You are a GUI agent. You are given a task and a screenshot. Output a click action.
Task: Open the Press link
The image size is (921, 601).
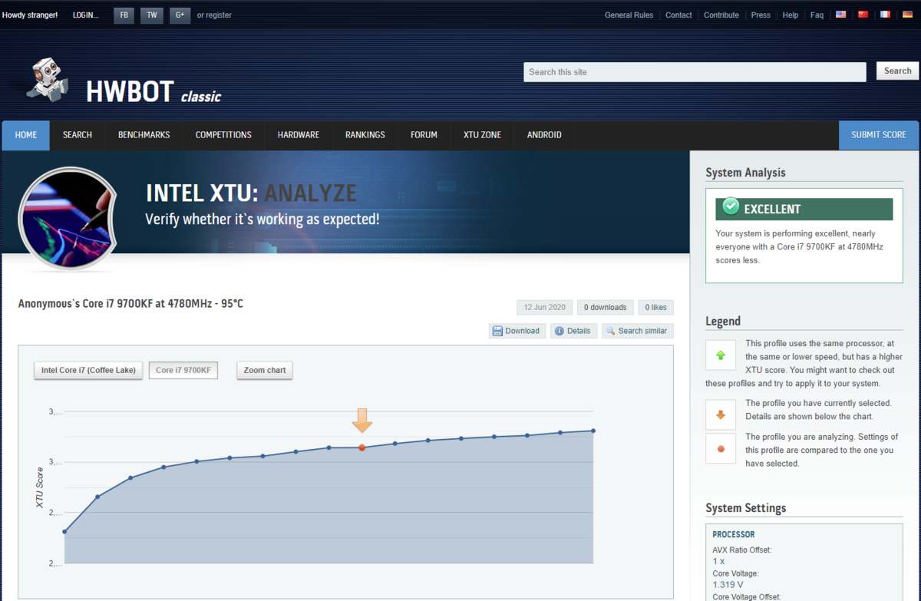tap(761, 15)
